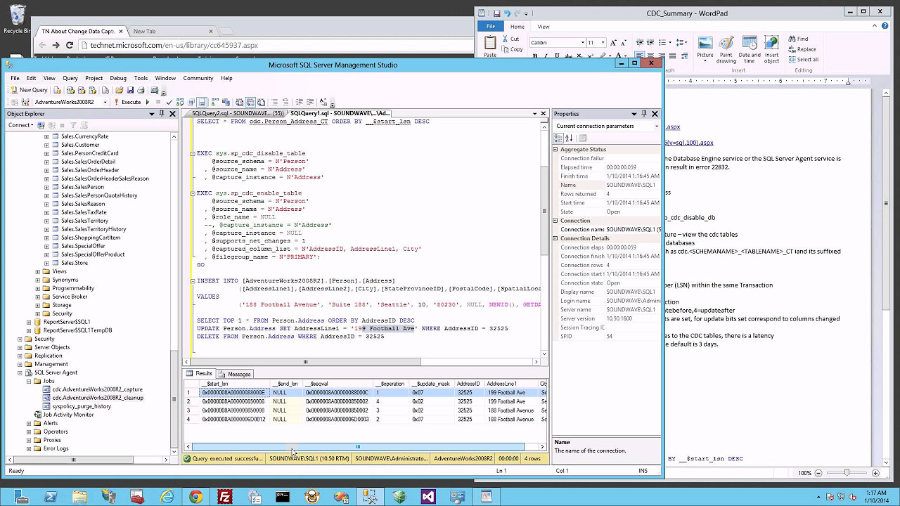Open the Current connection parameters dropdown

pyautogui.click(x=656, y=126)
